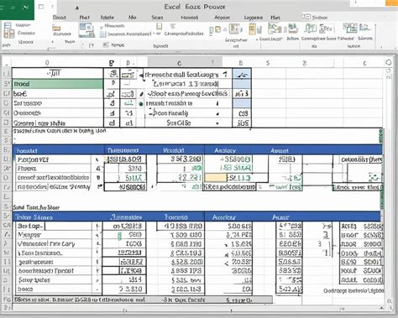Click the 'Caanopdolsdcdes' ribbon command
The image size is (398, 318).
(184, 34)
